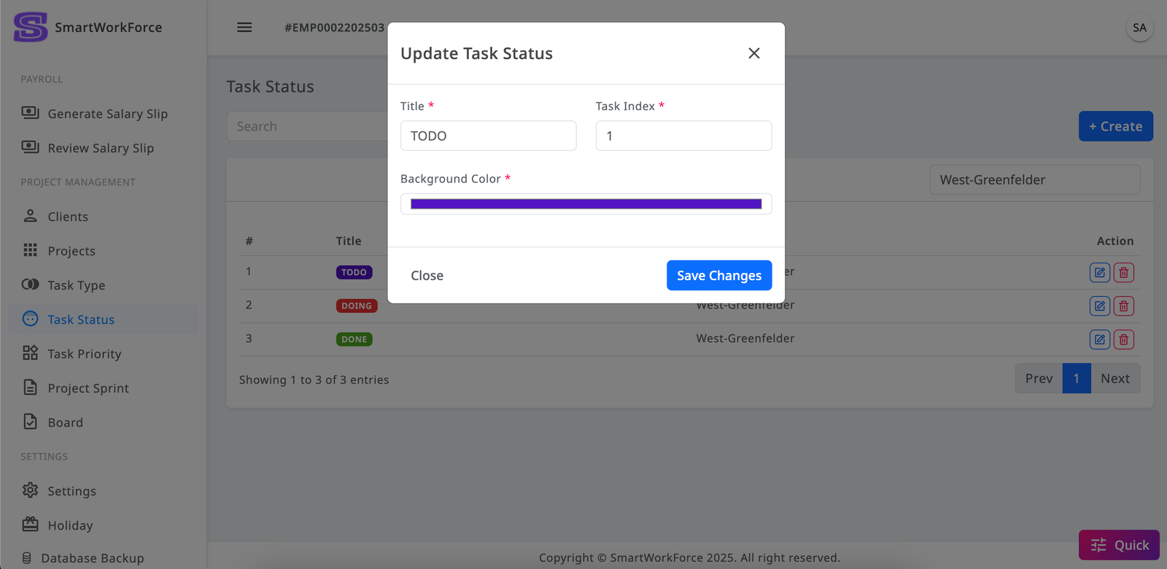Viewport: 1167px width, 569px height.
Task: Click the + Create button
Action: 1115,126
